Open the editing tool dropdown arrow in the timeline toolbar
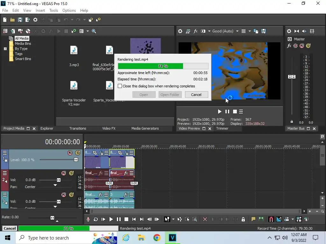This screenshot has height=244, width=326. tap(173, 219)
